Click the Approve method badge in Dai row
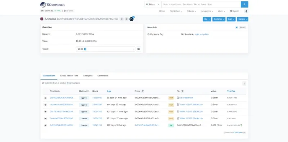This screenshot has width=288, height=142. point(84,98)
